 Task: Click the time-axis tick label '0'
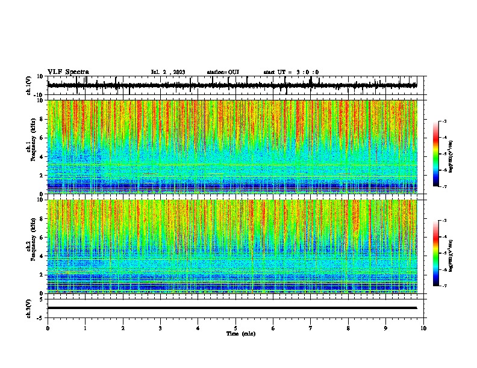click(48, 328)
